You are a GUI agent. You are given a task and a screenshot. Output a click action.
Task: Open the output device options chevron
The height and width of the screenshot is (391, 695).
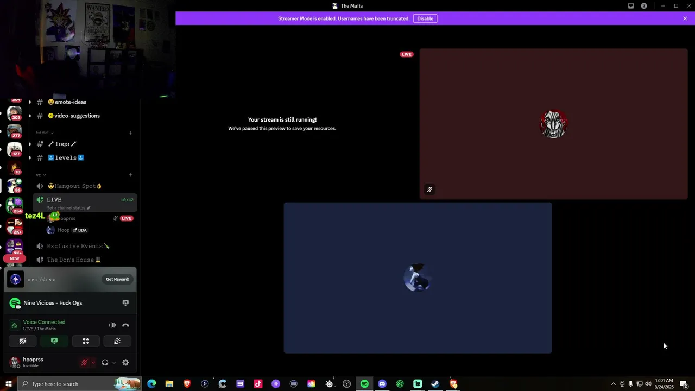point(113,363)
